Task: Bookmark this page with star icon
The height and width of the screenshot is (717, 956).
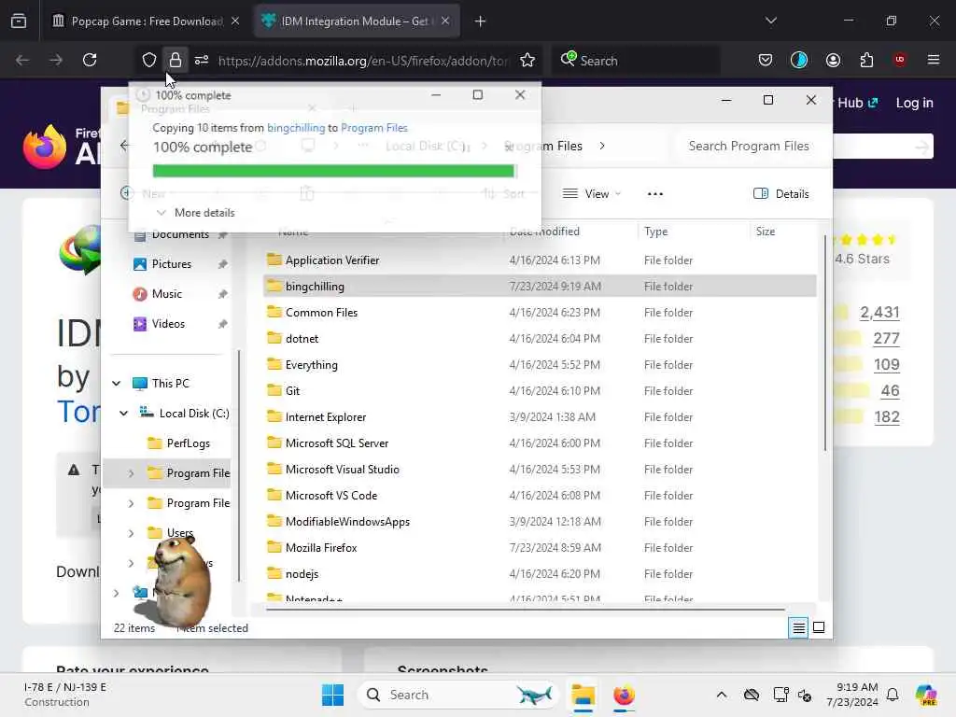Action: pyautogui.click(x=527, y=60)
